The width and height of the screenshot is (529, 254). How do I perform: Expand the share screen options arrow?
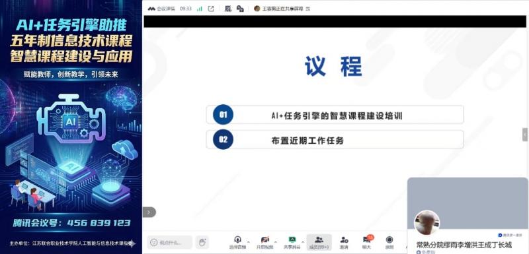pos(303,241)
